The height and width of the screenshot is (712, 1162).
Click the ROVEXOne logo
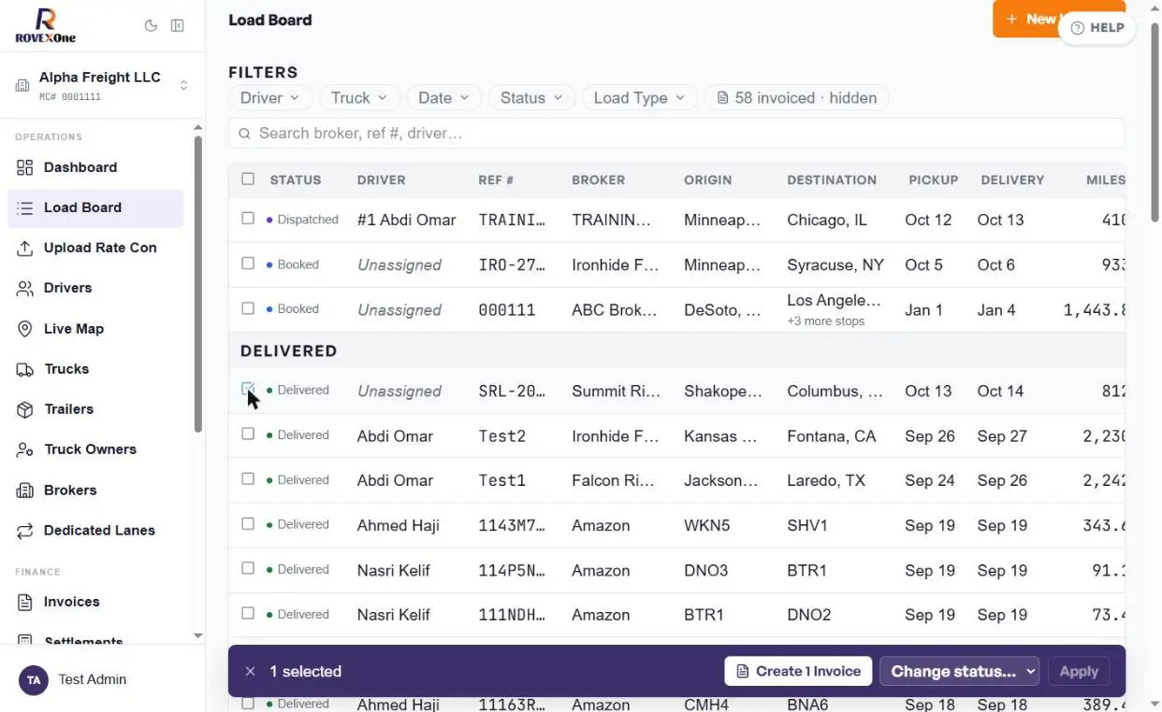click(46, 26)
